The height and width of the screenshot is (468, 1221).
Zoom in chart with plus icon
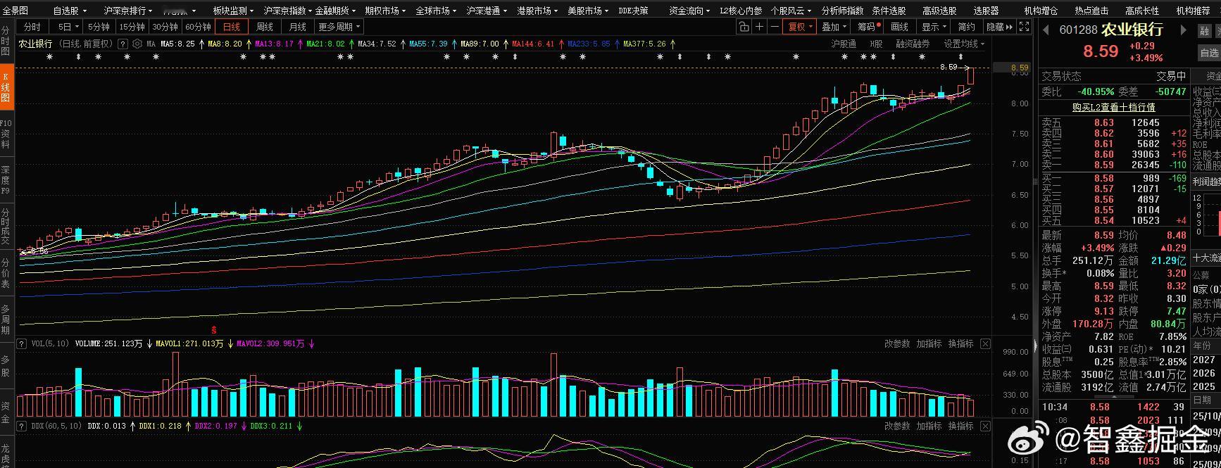coord(759,27)
